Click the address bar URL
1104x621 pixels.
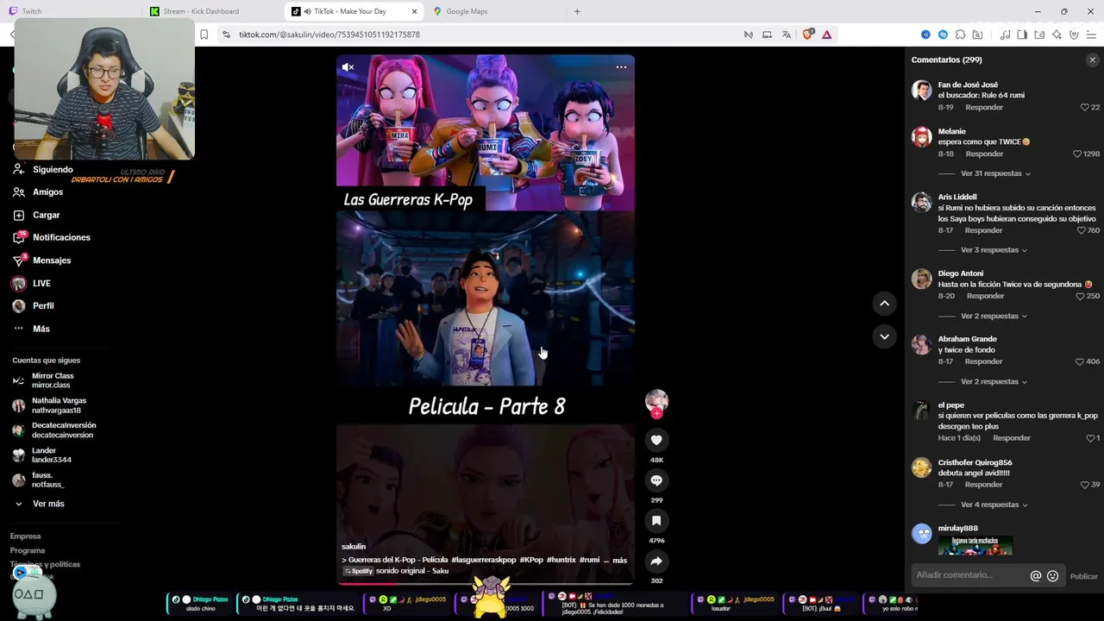pyautogui.click(x=329, y=34)
